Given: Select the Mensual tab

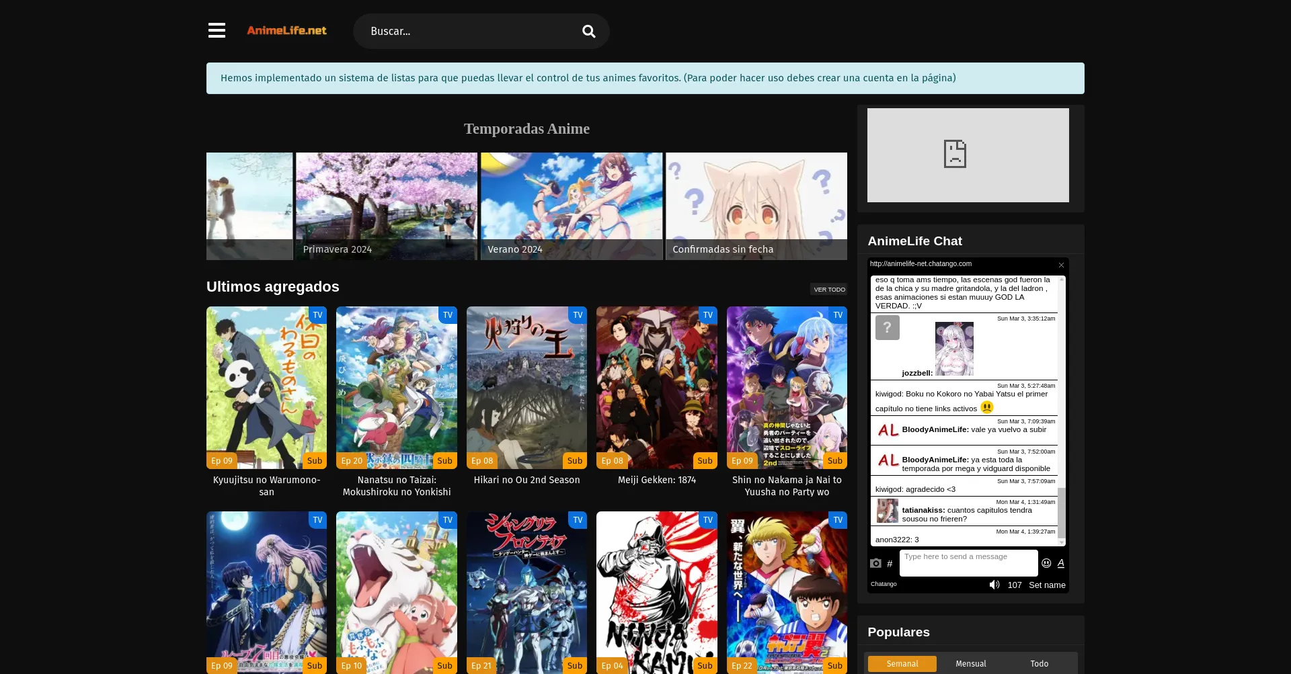Looking at the screenshot, I should pyautogui.click(x=971, y=664).
